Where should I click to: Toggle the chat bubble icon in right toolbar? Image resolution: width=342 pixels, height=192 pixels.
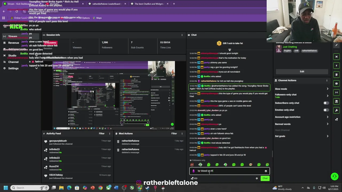pos(336,83)
